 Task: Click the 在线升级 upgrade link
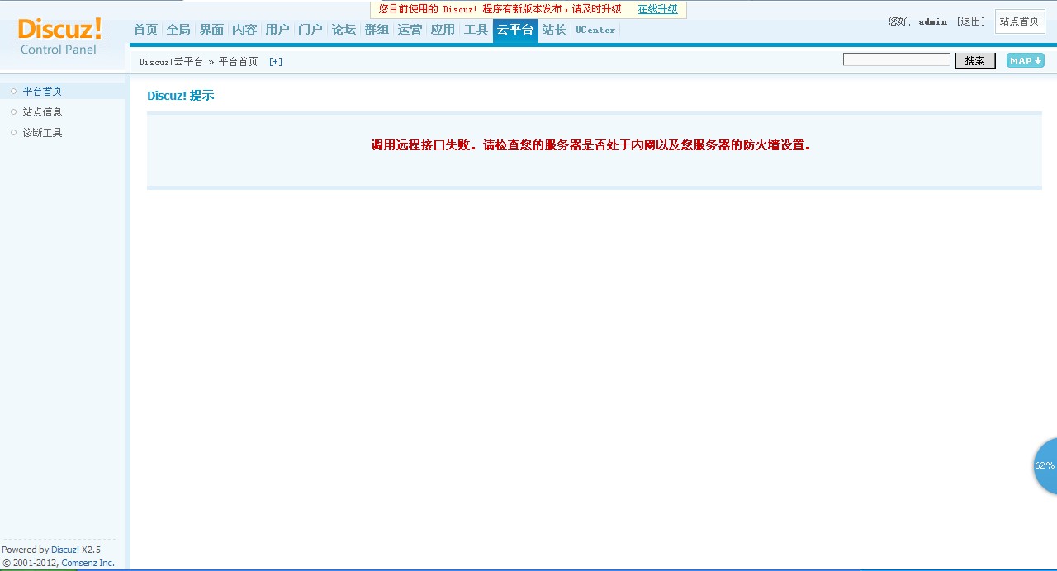pos(657,9)
